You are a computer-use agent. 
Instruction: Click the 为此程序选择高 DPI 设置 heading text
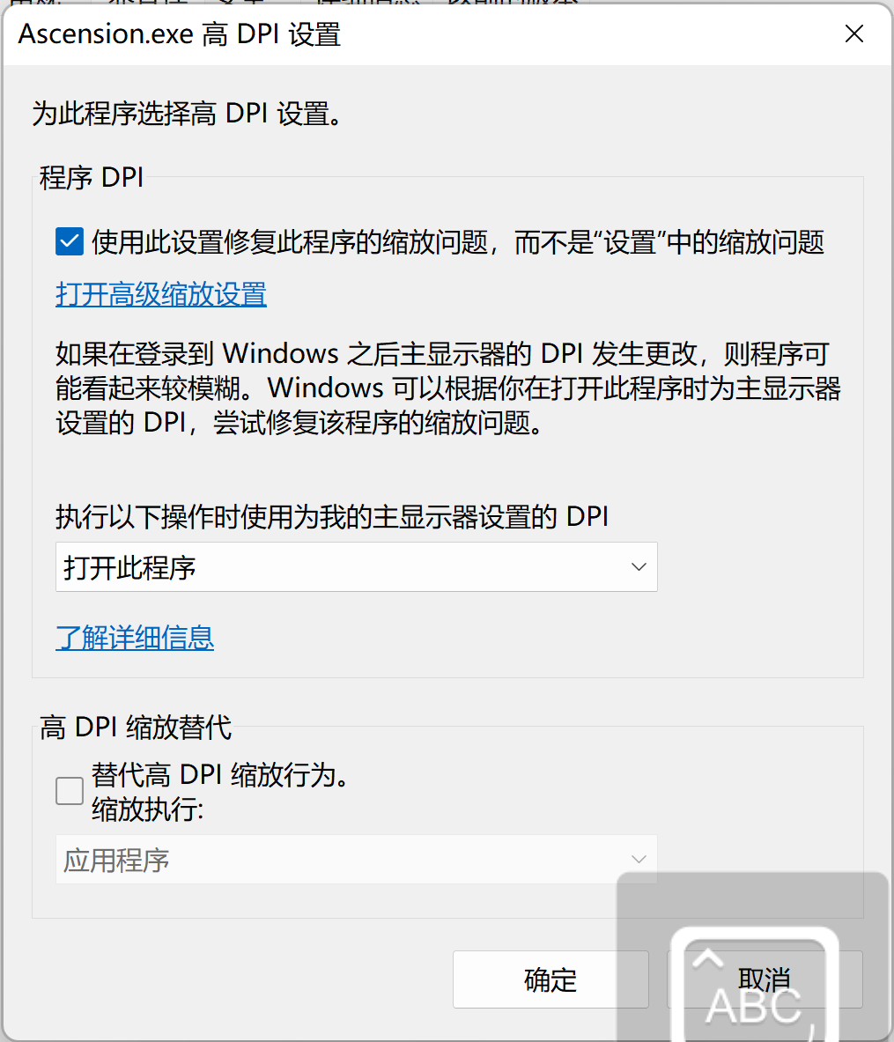tap(188, 114)
